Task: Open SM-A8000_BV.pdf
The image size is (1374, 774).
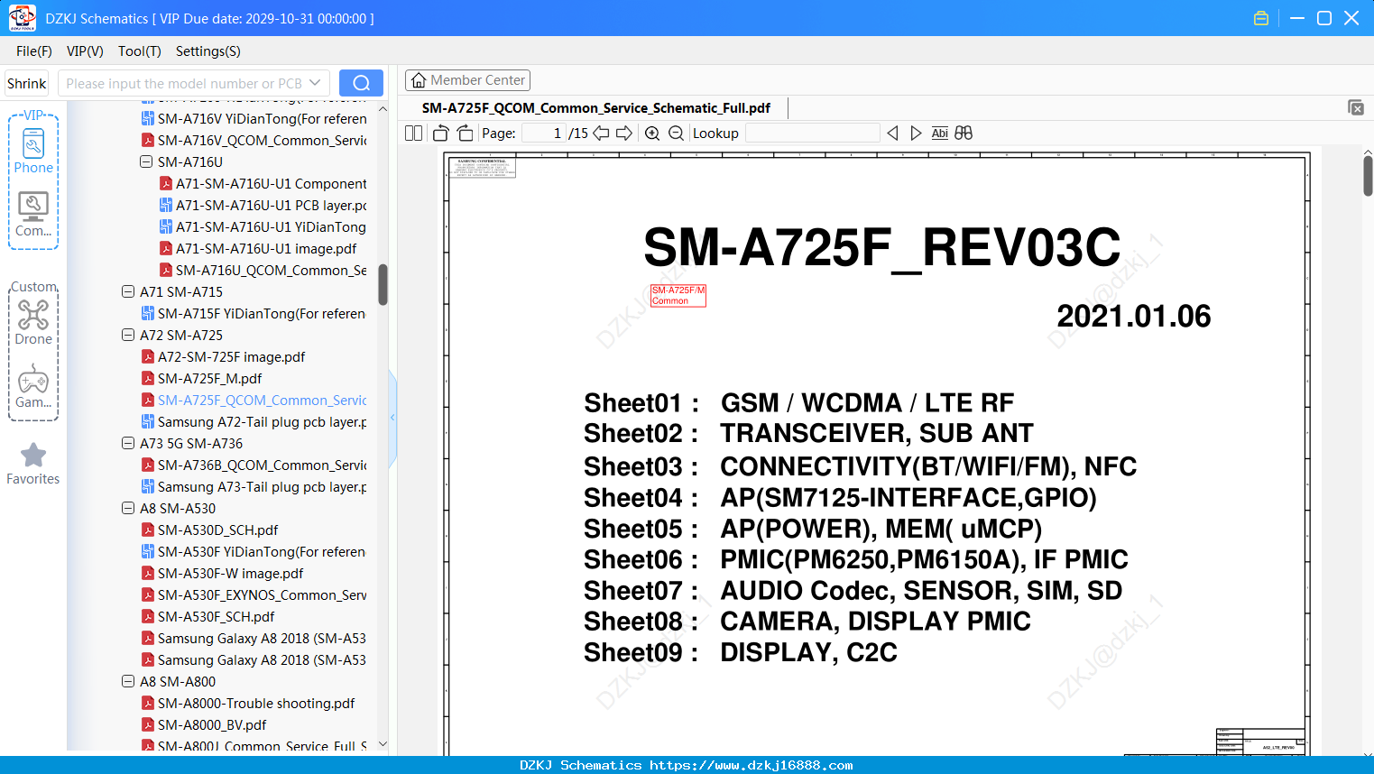Action: [x=212, y=725]
